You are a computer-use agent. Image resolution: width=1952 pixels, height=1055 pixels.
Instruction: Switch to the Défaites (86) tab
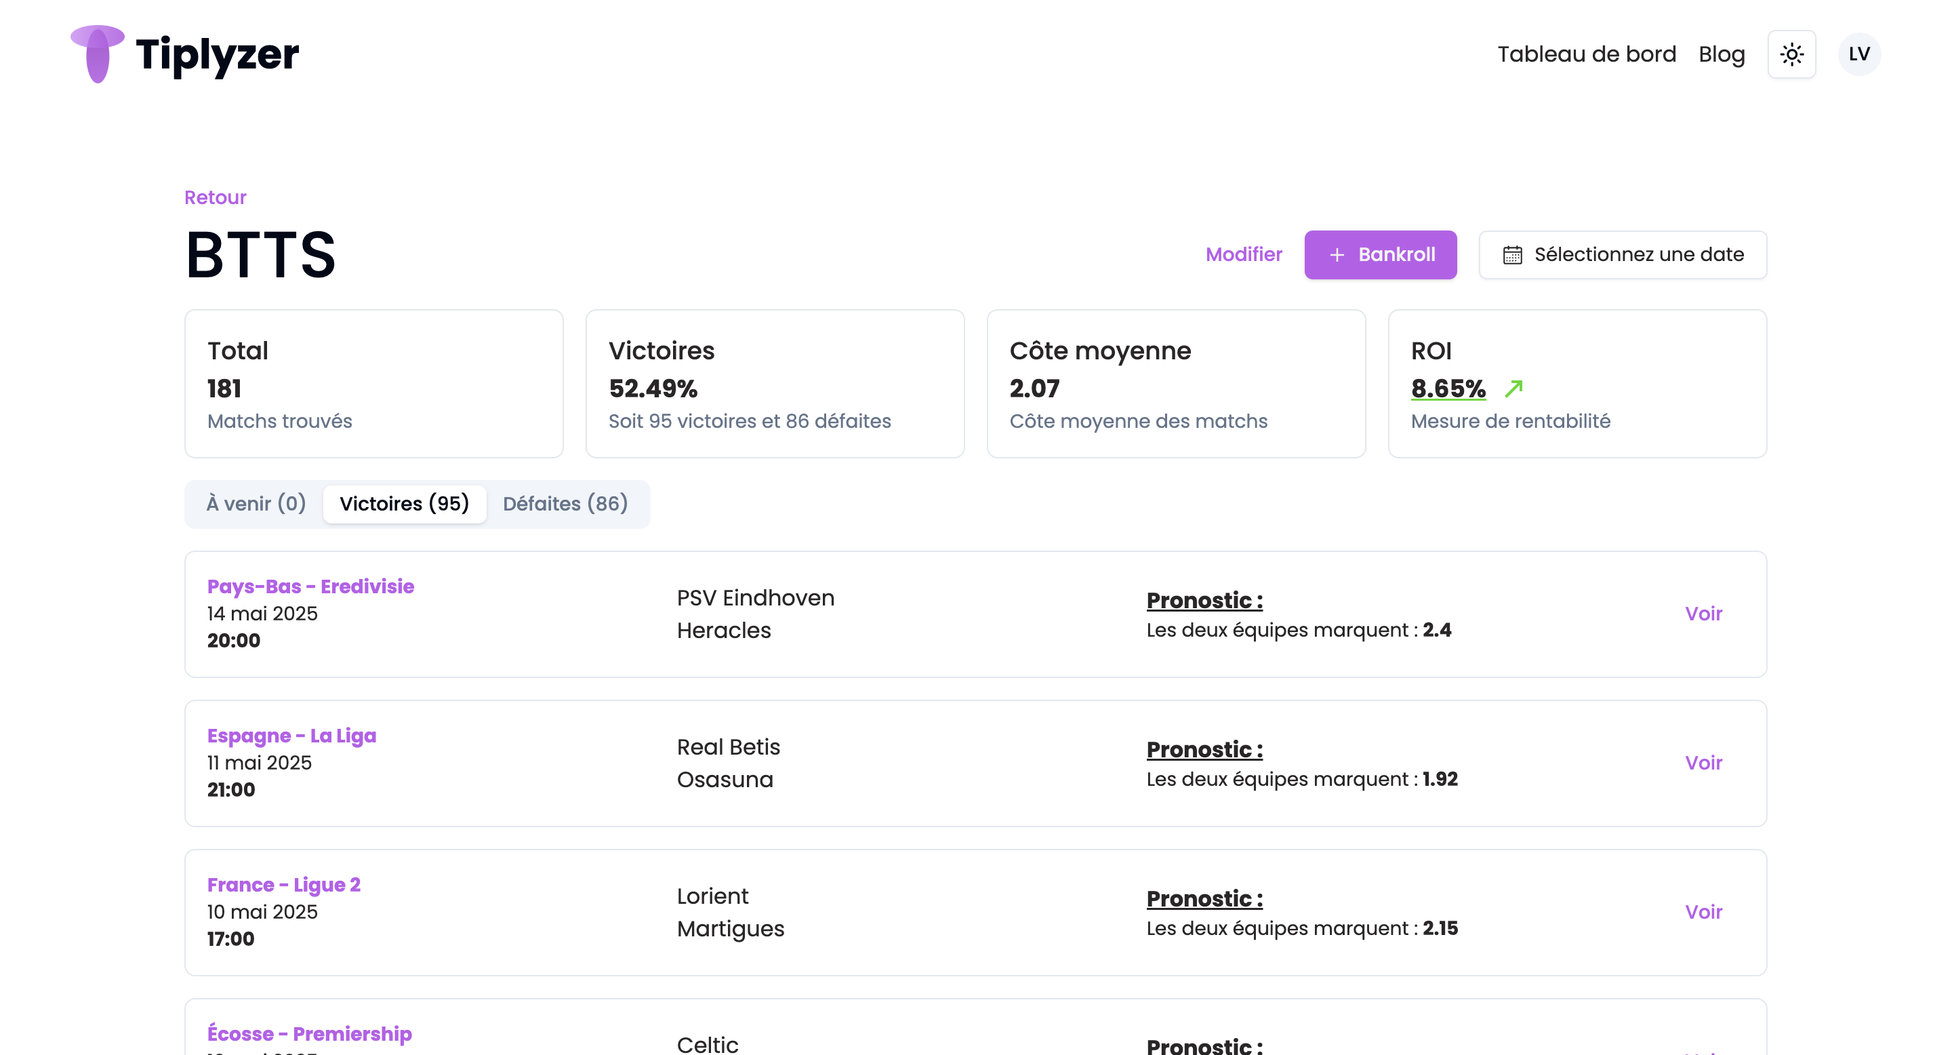(565, 504)
